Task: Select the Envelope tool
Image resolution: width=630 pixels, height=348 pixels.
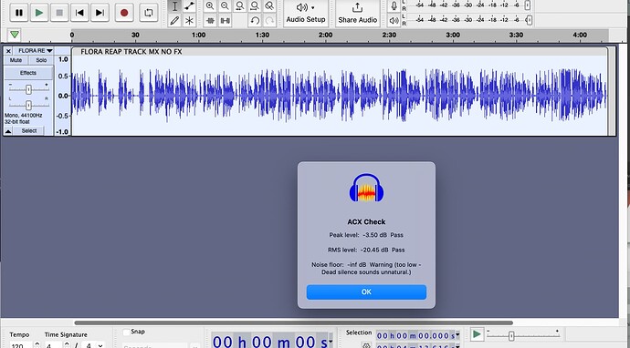Action: coord(189,6)
